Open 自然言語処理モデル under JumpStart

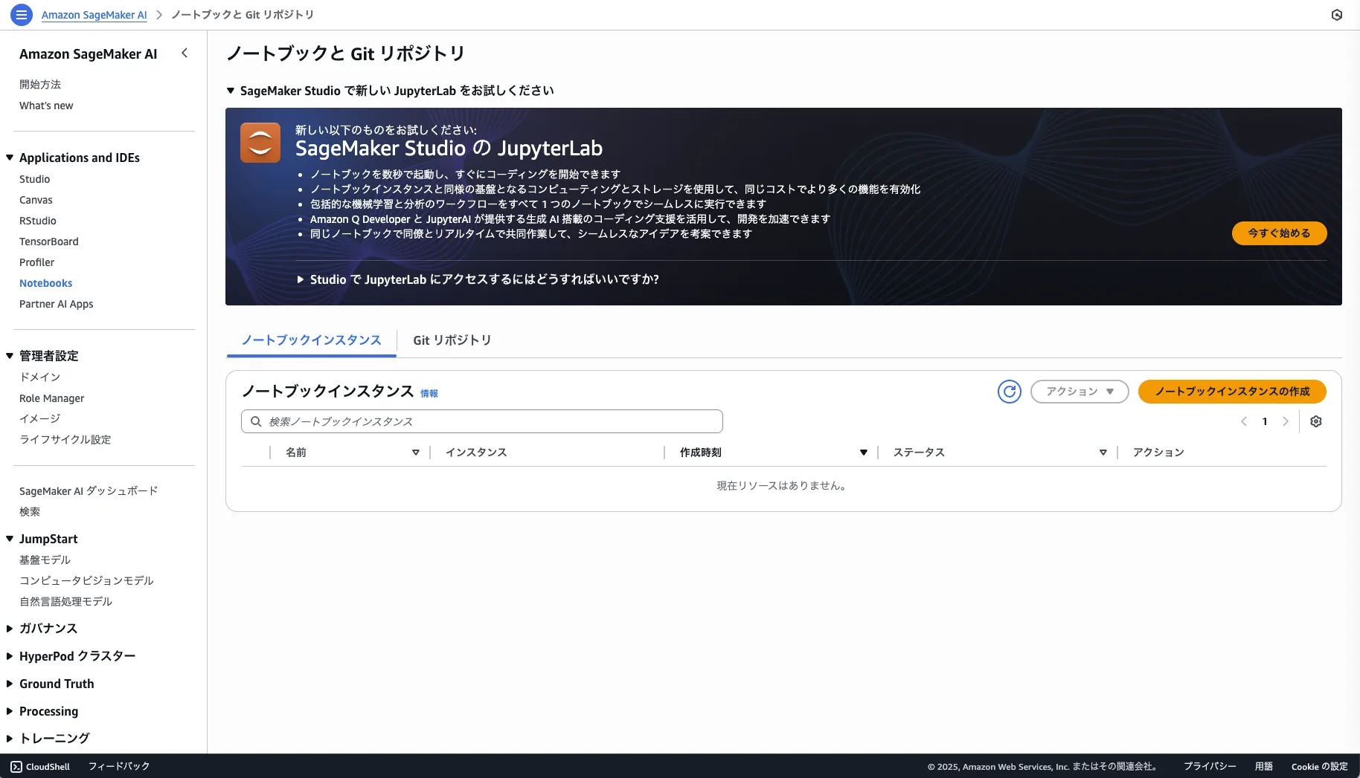tap(66, 602)
